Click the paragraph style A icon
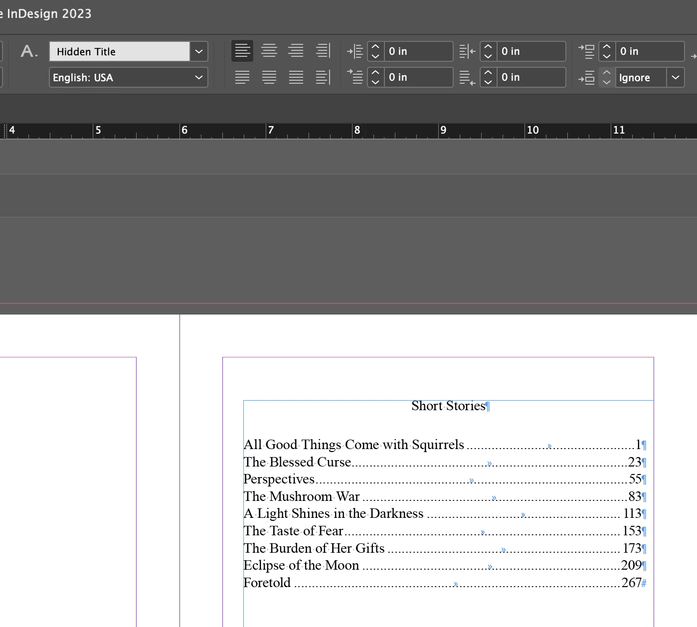This screenshot has height=627, width=697. point(29,51)
